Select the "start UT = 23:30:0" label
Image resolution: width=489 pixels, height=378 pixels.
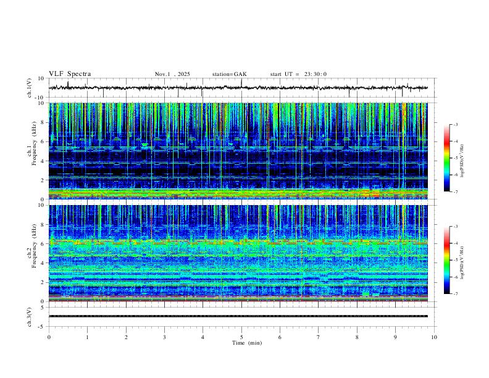point(298,74)
